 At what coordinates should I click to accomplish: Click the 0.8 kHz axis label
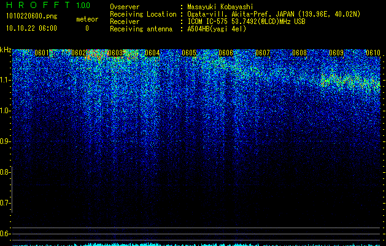6,172
